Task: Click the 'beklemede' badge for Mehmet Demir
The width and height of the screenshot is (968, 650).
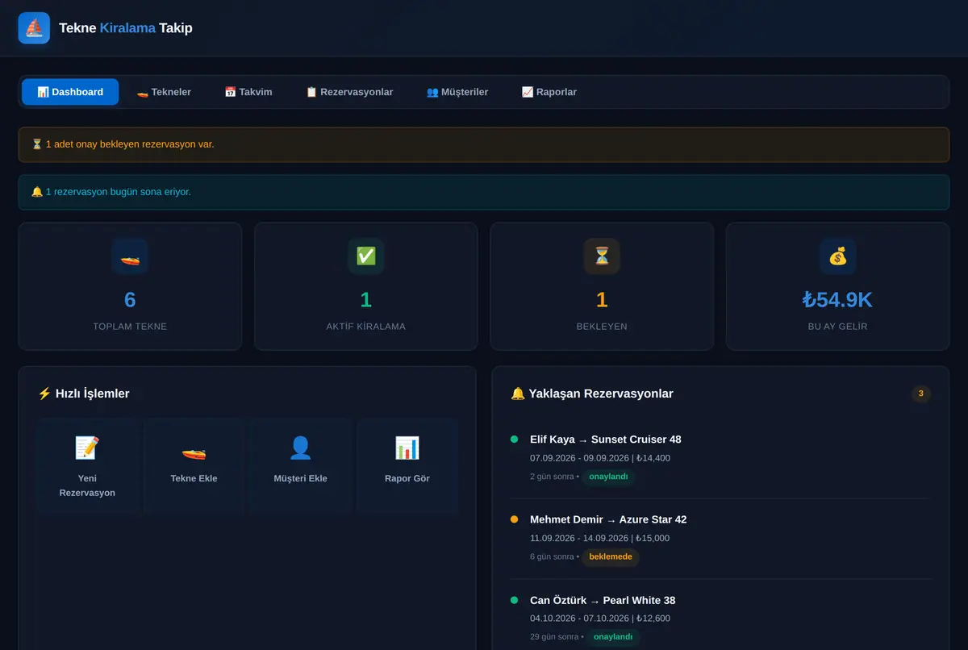Action: 611,556
